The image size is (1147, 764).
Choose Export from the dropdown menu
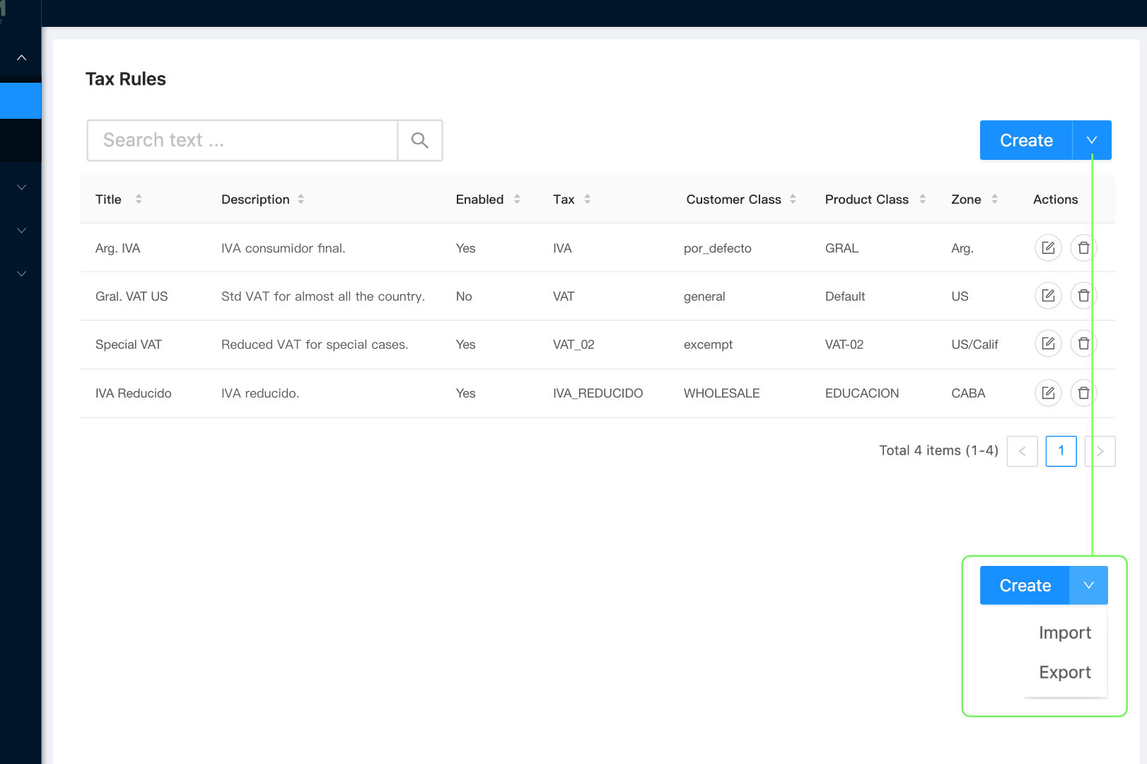tap(1064, 673)
